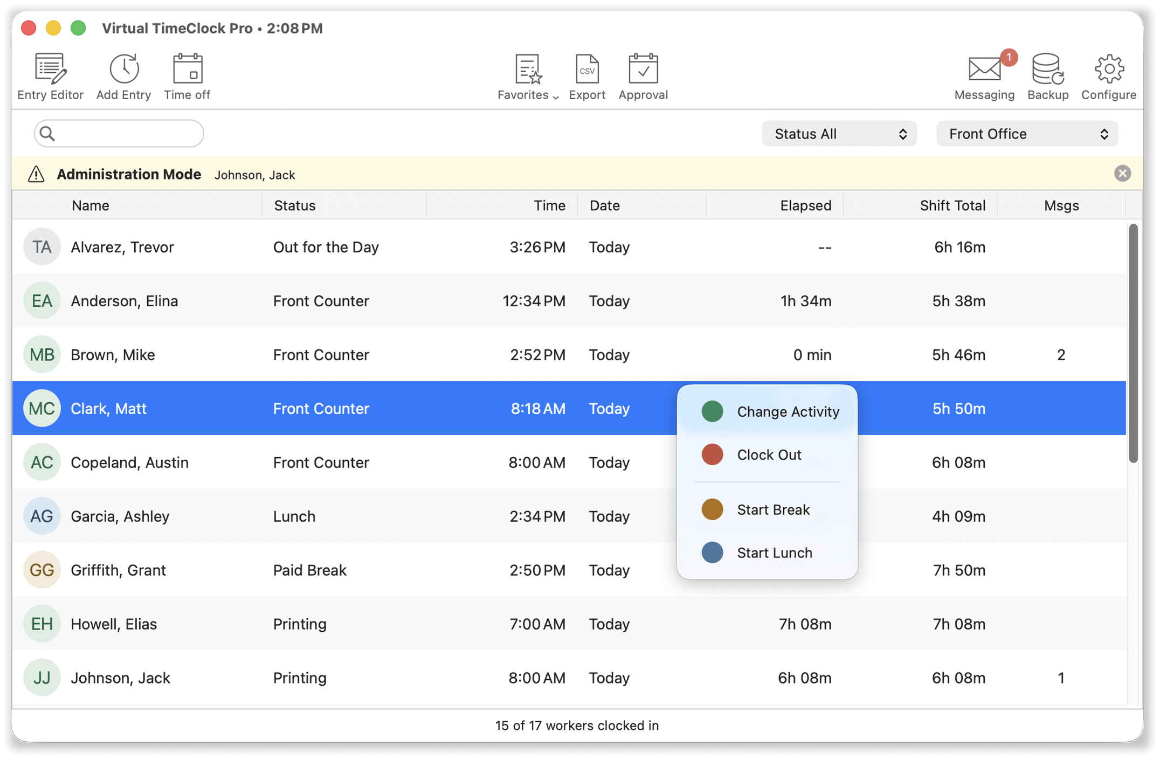Image resolution: width=1160 pixels, height=759 pixels.
Task: Click the Time column header
Action: (549, 205)
